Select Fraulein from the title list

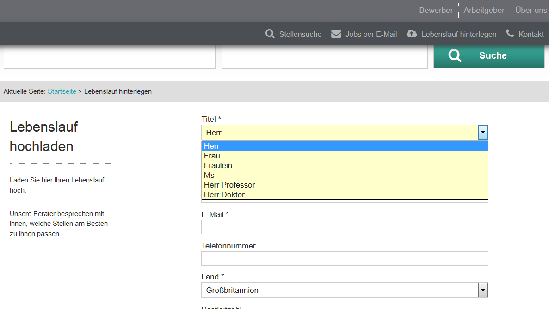pos(345,165)
